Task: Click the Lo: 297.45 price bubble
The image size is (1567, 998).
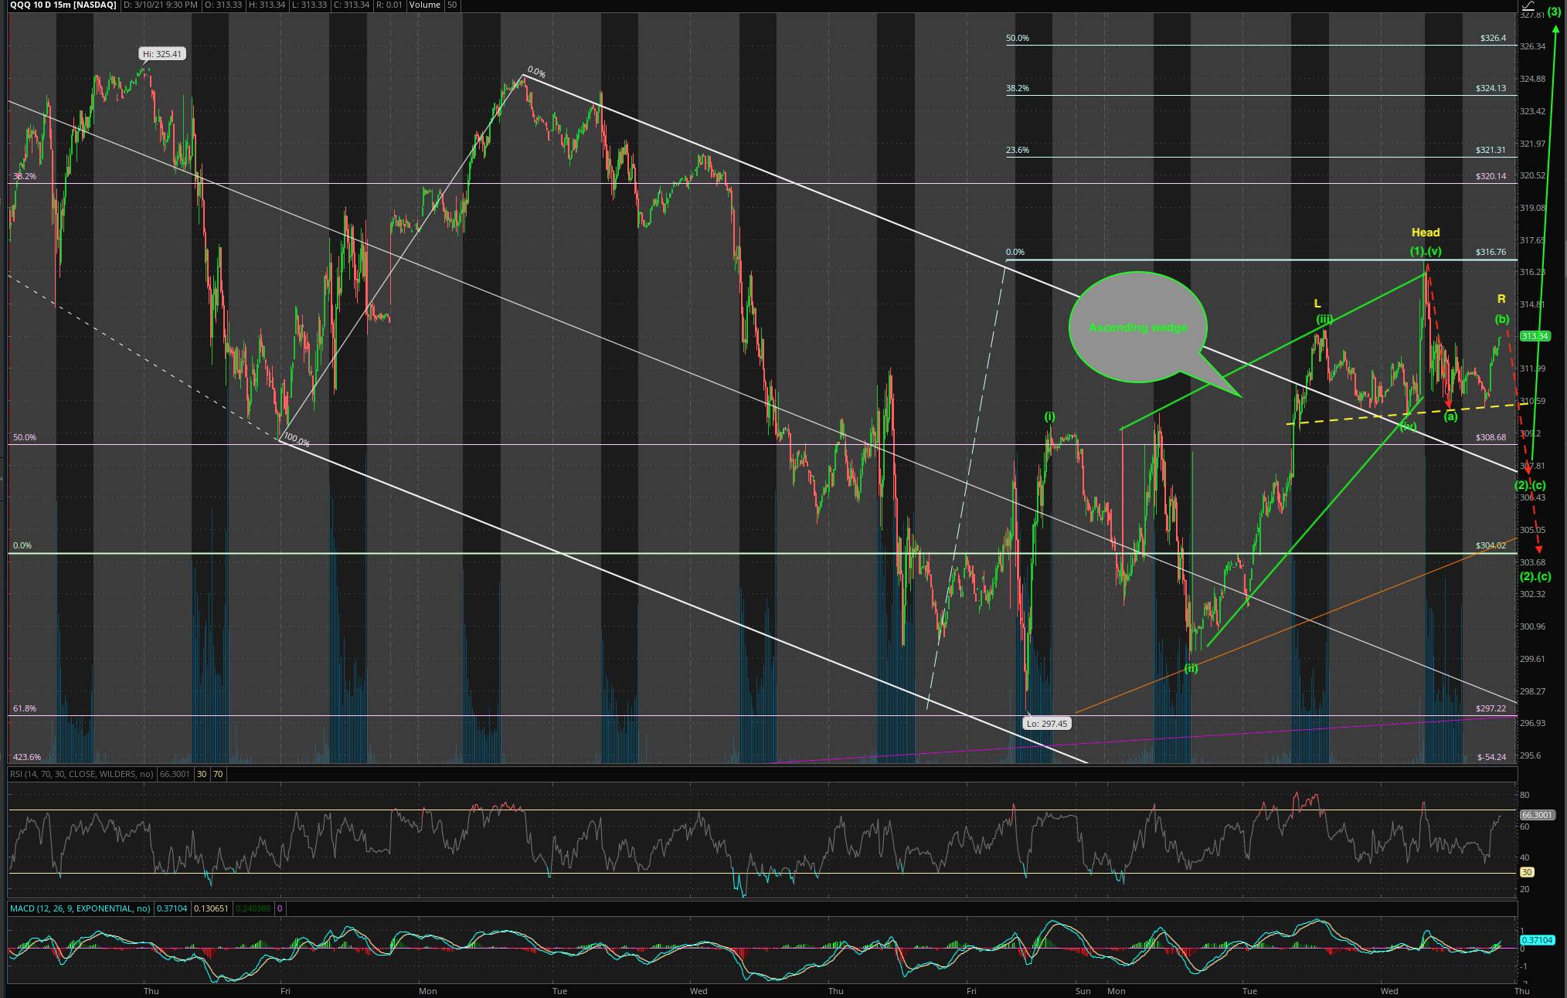Action: pos(1047,724)
